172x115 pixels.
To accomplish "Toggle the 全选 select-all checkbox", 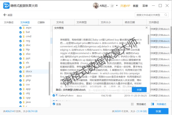I will tap(54, 104).
